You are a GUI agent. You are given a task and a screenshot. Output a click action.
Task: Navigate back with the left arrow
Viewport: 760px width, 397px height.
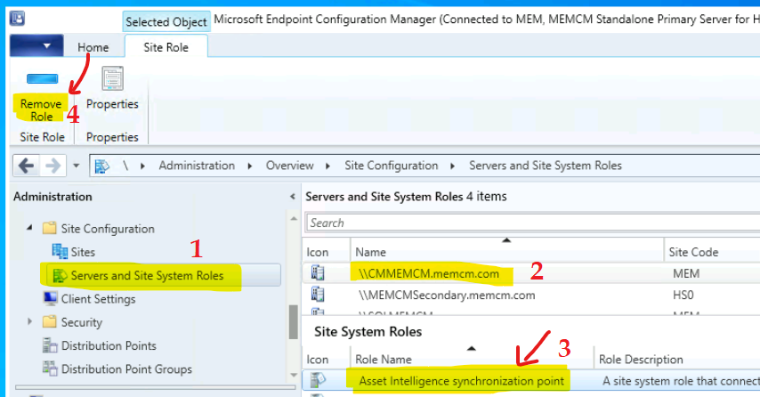26,166
